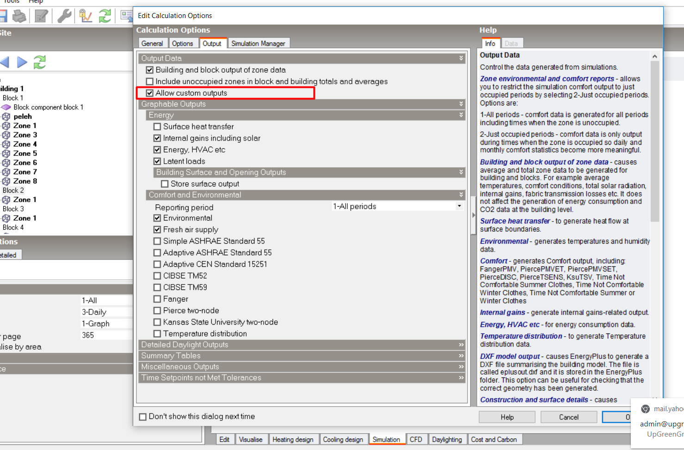Open the wrench program options icon
Viewport: 684px width, 450px height.
tap(64, 16)
